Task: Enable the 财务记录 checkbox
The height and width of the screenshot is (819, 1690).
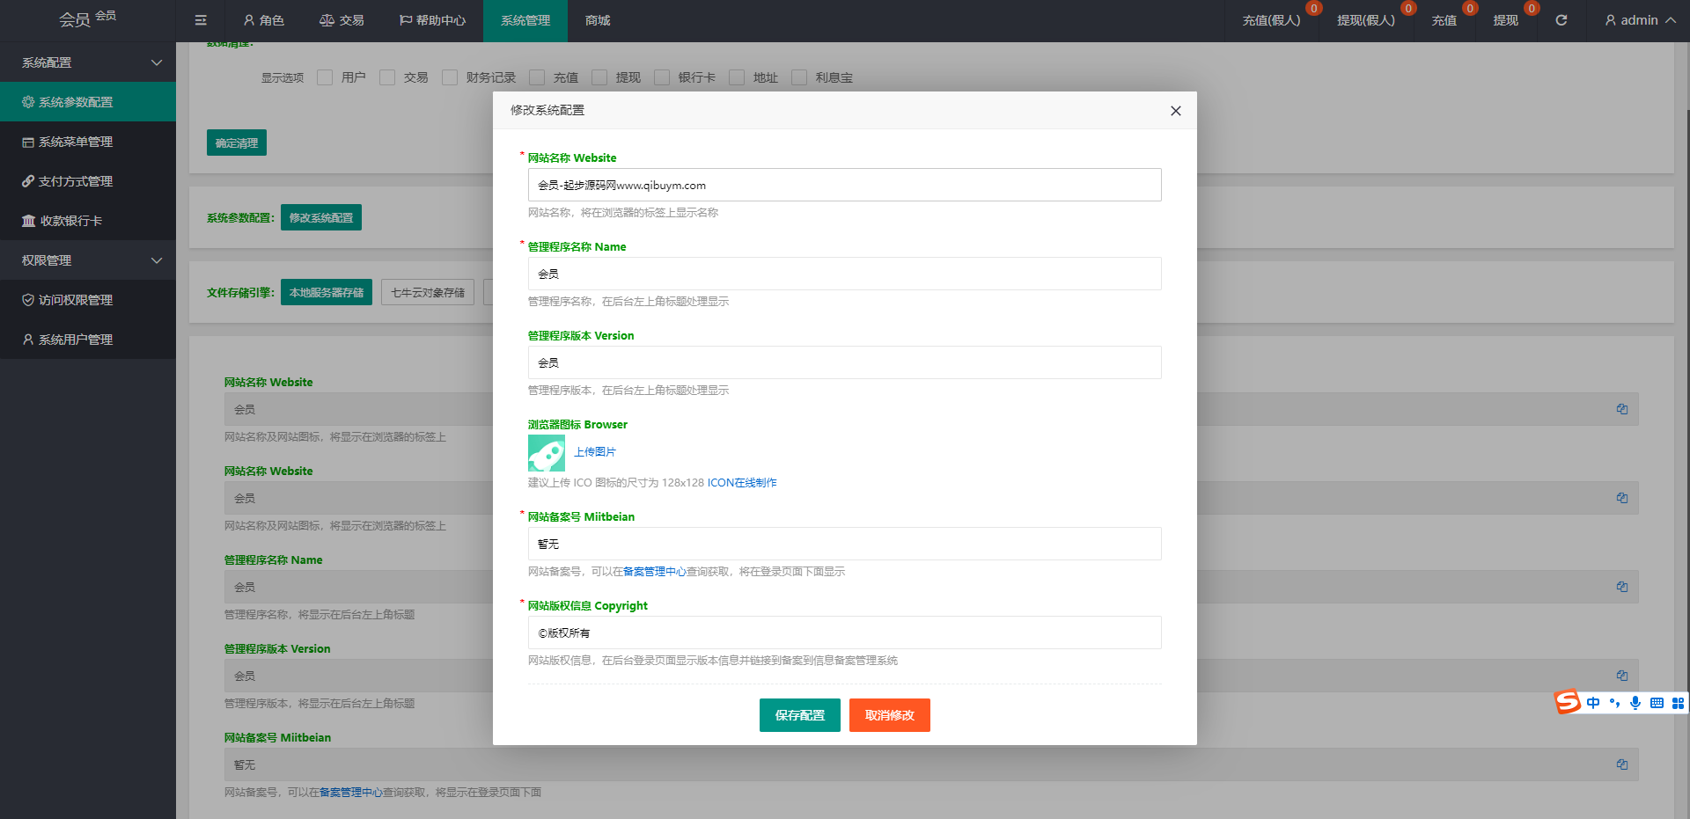Action: point(450,77)
